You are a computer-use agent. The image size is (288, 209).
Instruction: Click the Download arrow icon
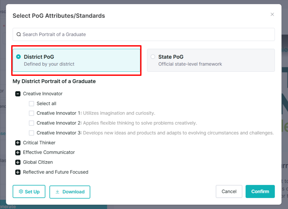[x=57, y=192]
